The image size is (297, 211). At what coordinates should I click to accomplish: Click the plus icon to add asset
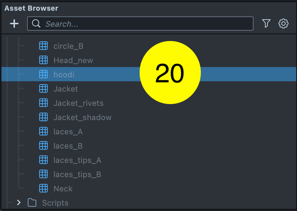(x=14, y=24)
